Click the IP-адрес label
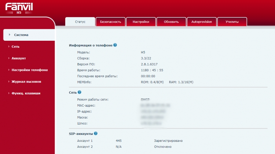Viewport: 275px width, 154px height. point(84,111)
